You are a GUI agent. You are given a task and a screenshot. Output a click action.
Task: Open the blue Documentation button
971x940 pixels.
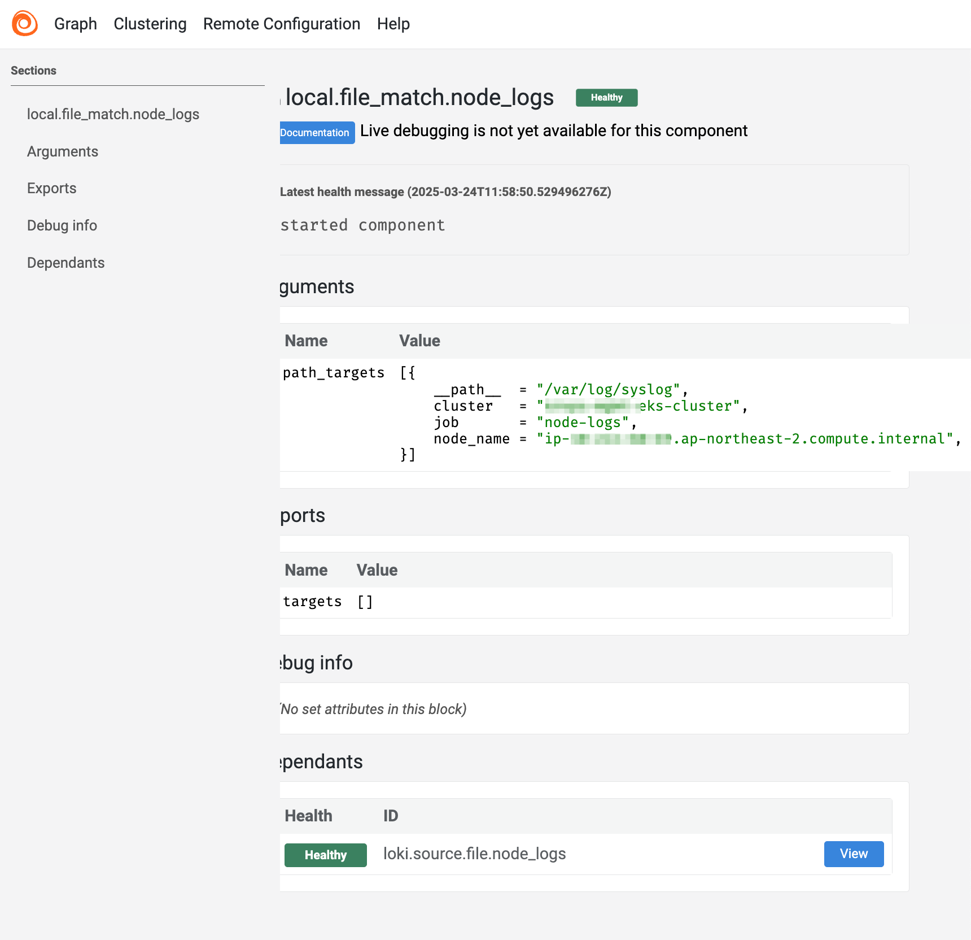tap(316, 133)
